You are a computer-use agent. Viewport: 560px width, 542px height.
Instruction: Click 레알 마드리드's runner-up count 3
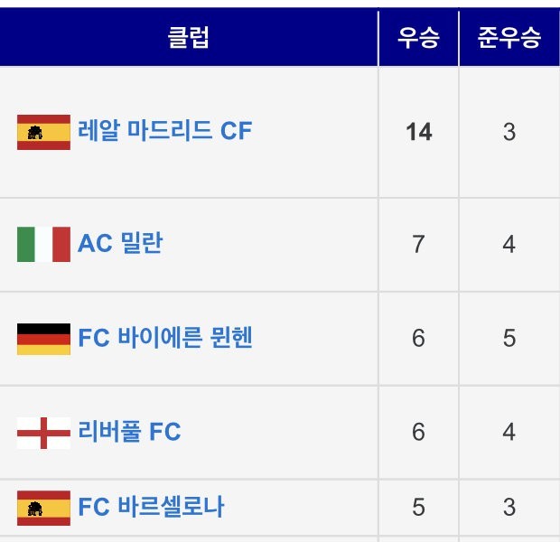509,132
